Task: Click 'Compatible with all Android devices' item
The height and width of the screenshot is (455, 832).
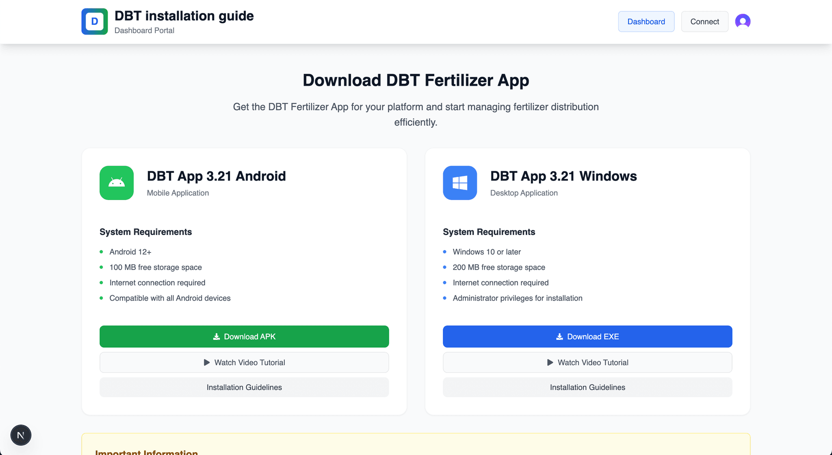Action: pos(170,298)
